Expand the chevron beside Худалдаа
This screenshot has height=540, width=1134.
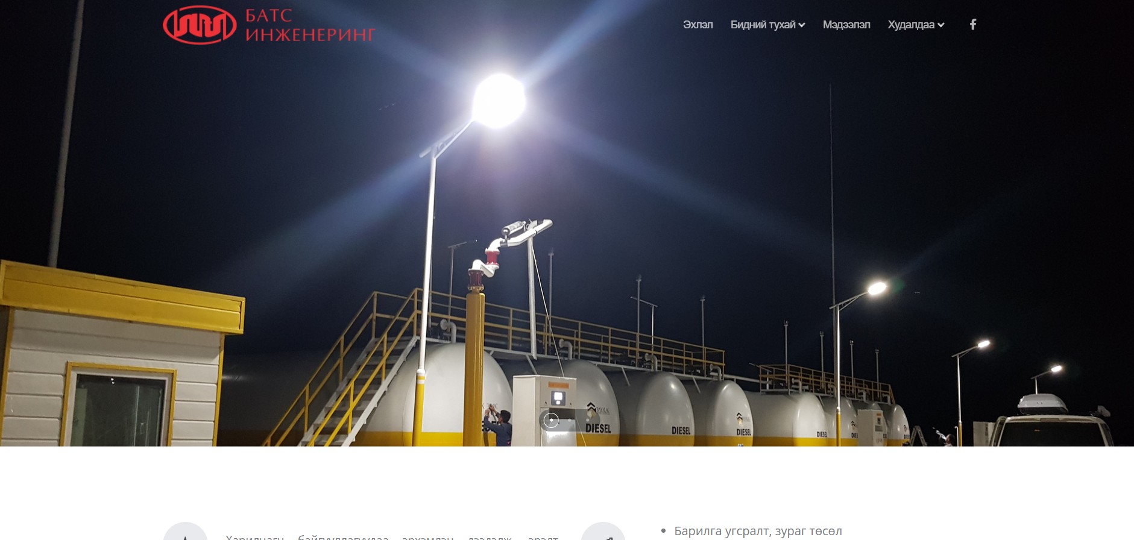(941, 25)
